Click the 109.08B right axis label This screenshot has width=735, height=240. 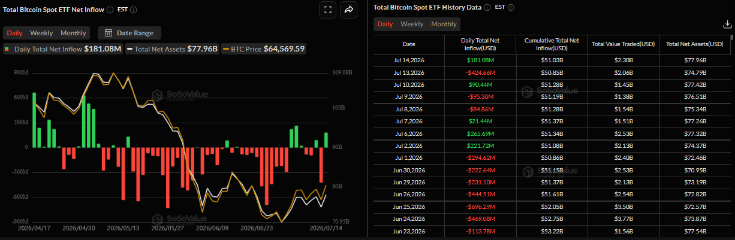342,72
